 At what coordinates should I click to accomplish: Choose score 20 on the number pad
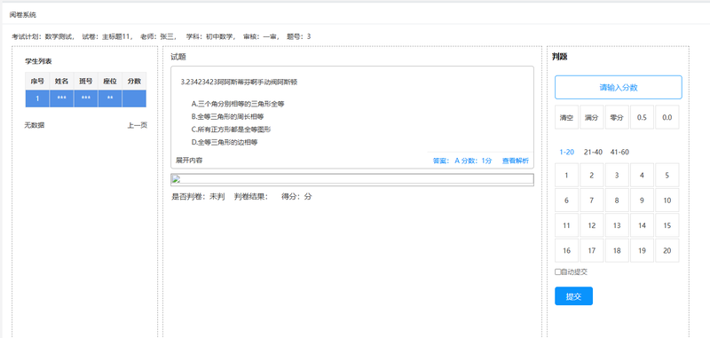pyautogui.click(x=667, y=250)
